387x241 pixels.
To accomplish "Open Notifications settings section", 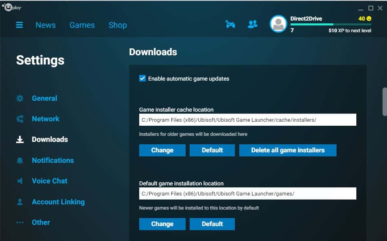I will click(53, 160).
